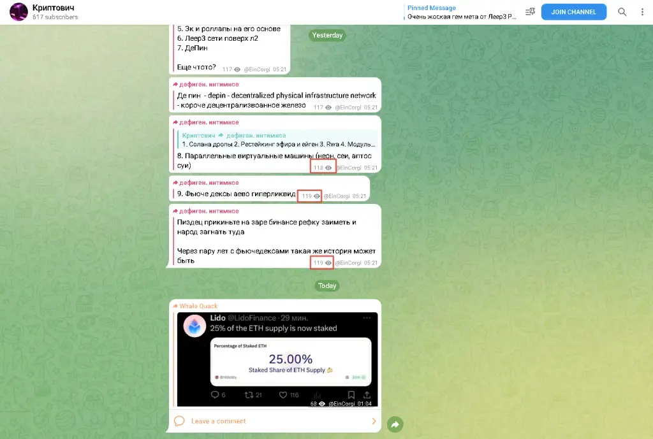Click the chevron arrow in the comment bar

tap(374, 421)
